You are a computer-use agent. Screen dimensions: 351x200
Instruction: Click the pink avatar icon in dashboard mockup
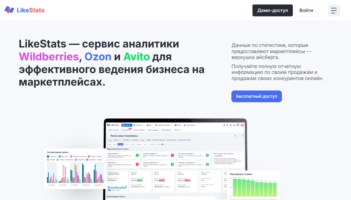point(242,125)
